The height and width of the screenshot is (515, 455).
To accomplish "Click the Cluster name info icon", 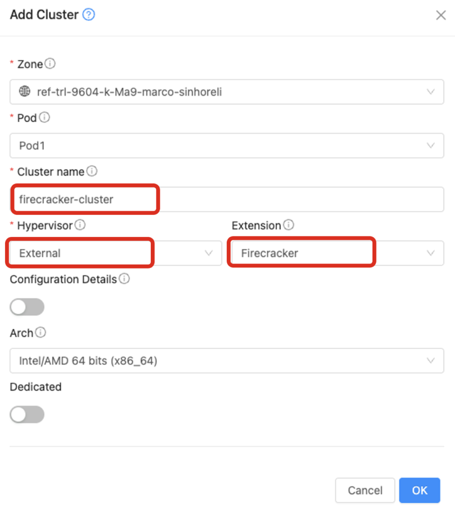I will coord(92,171).
